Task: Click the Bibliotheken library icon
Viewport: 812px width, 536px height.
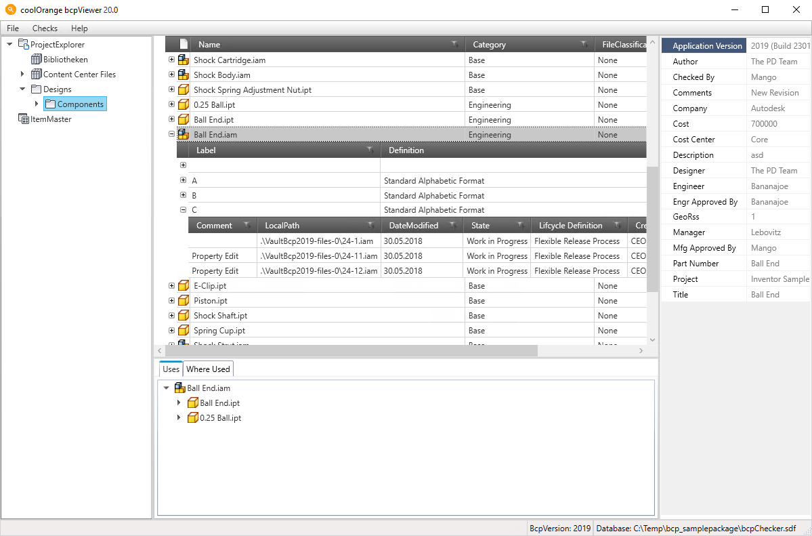Action: (x=37, y=60)
